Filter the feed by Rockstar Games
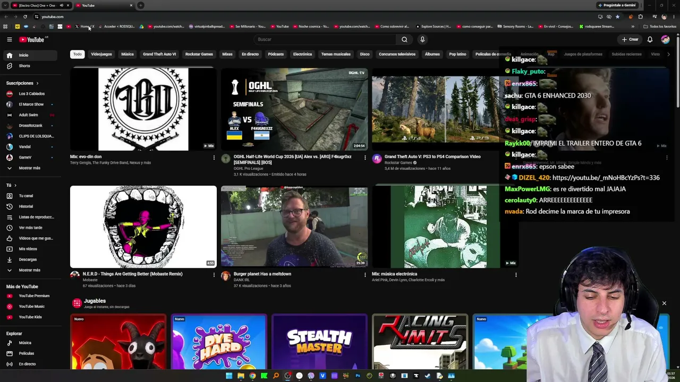This screenshot has width=680, height=382. [199, 54]
